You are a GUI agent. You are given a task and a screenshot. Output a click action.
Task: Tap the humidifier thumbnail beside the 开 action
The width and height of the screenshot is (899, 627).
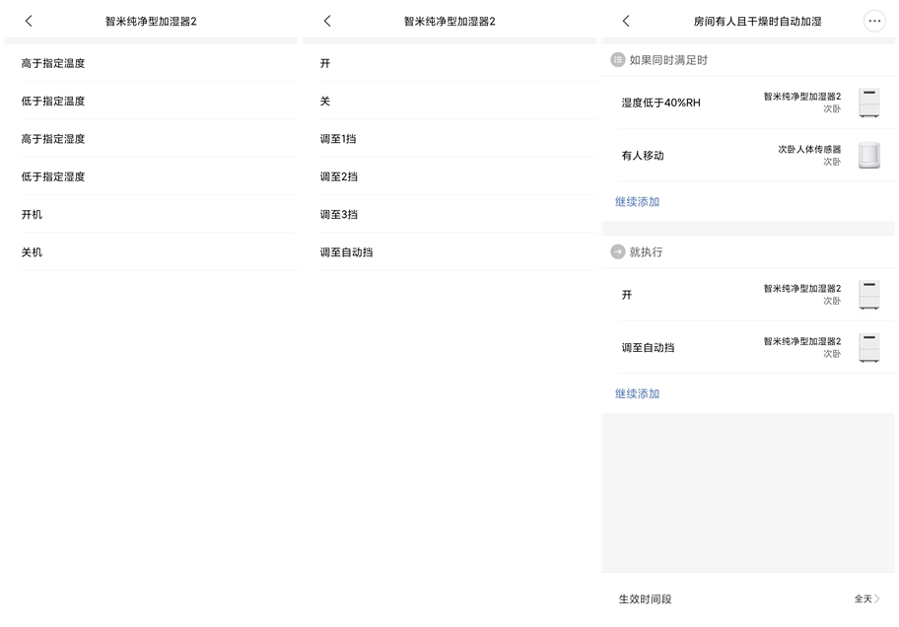pyautogui.click(x=868, y=293)
